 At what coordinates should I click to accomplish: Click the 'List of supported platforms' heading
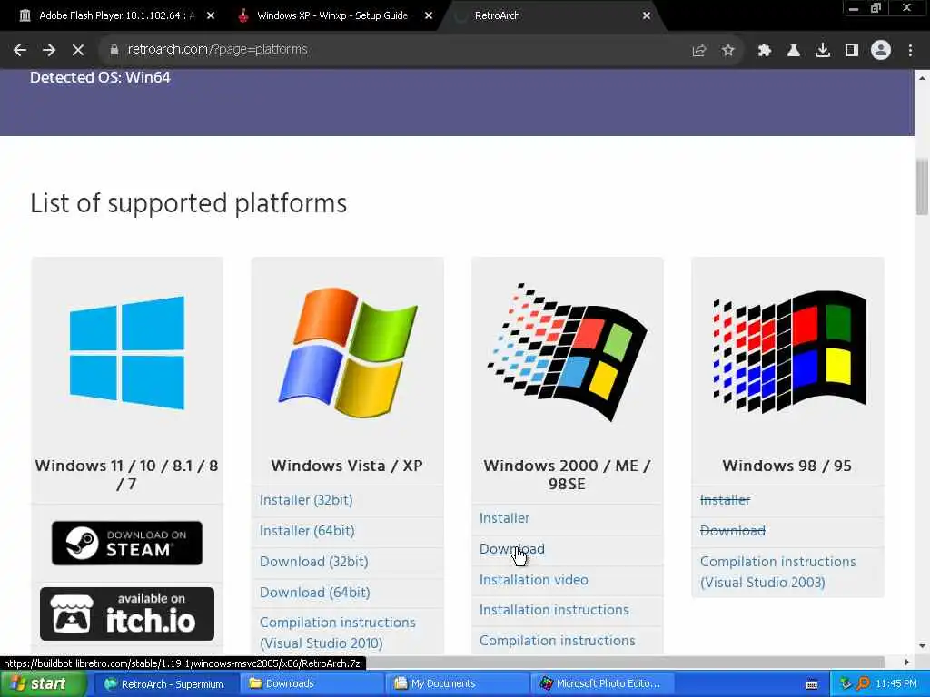[188, 203]
